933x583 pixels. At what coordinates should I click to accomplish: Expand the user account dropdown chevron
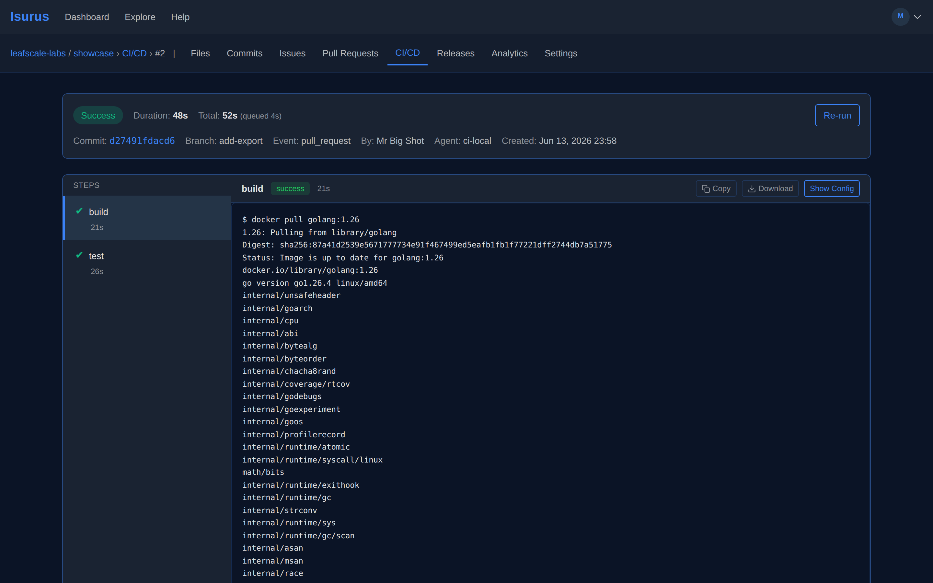(917, 17)
